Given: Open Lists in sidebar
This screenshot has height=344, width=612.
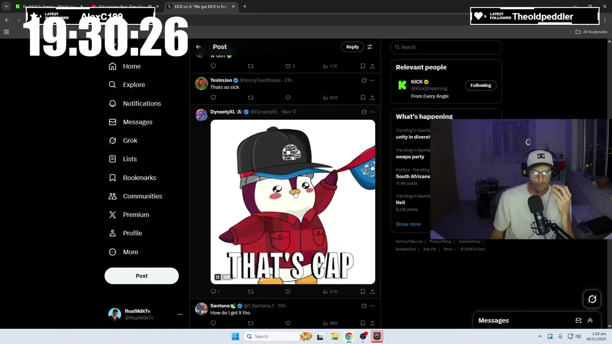Looking at the screenshot, I should (123, 159).
